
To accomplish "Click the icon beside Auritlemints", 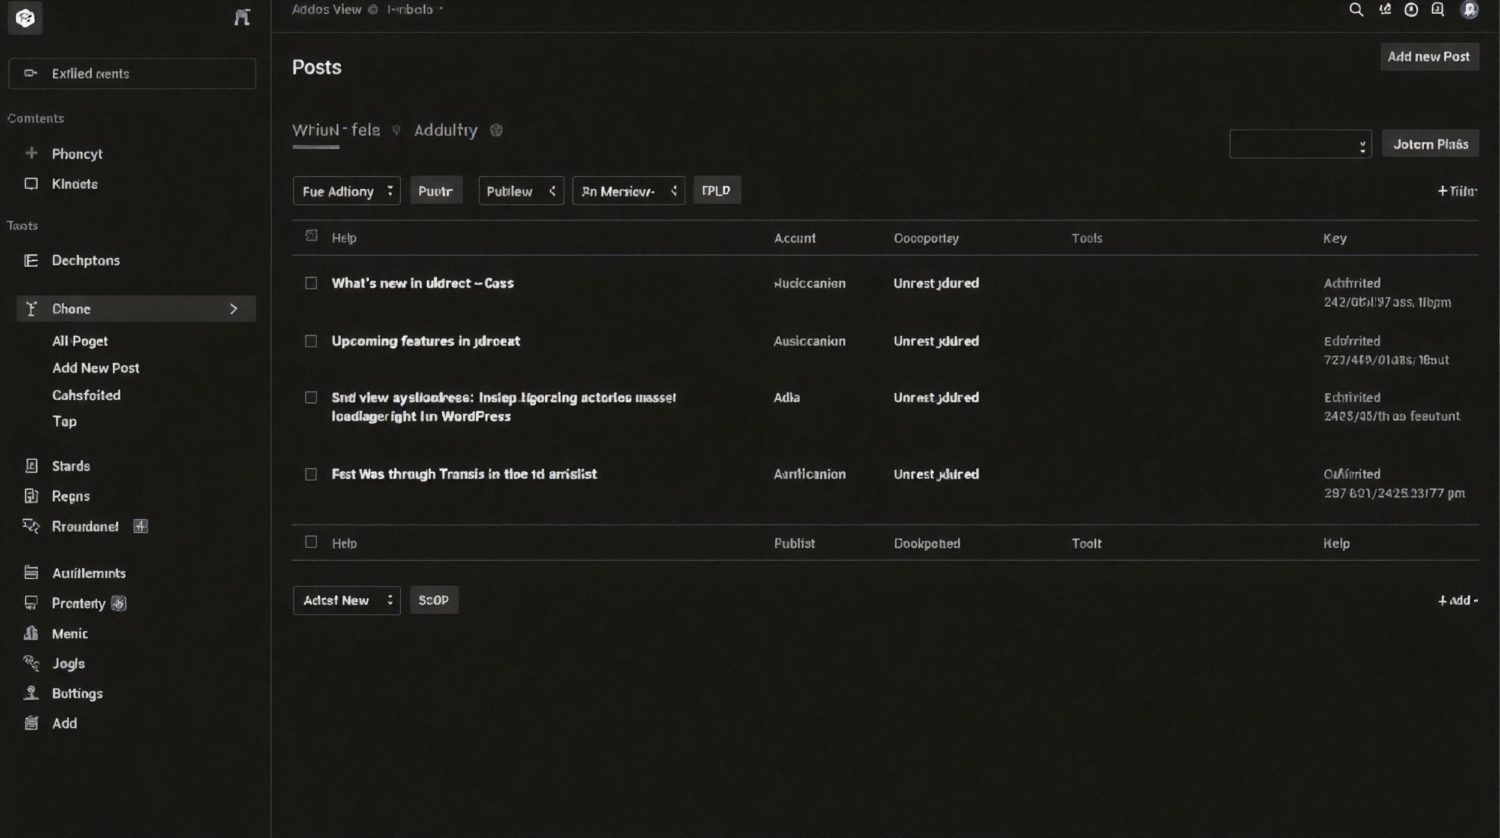I will [x=31, y=573].
